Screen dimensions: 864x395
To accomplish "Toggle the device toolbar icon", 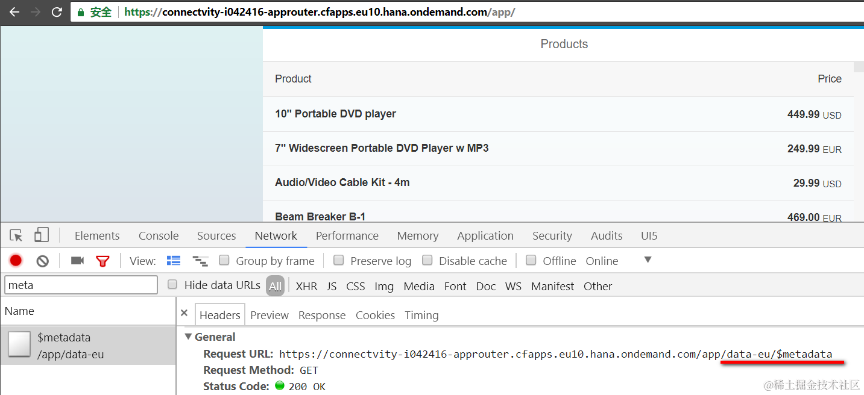I will [41, 235].
